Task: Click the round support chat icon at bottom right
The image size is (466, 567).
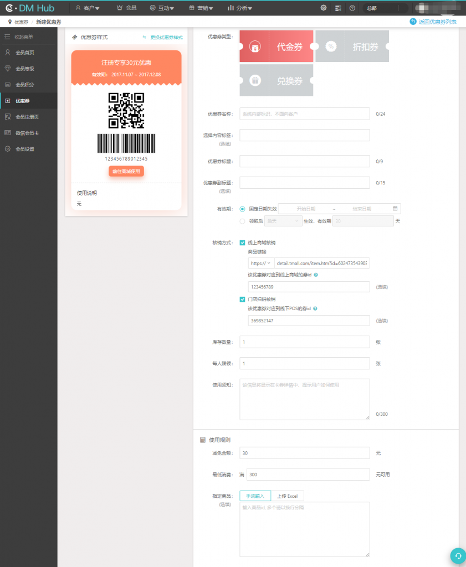Action: (x=458, y=556)
